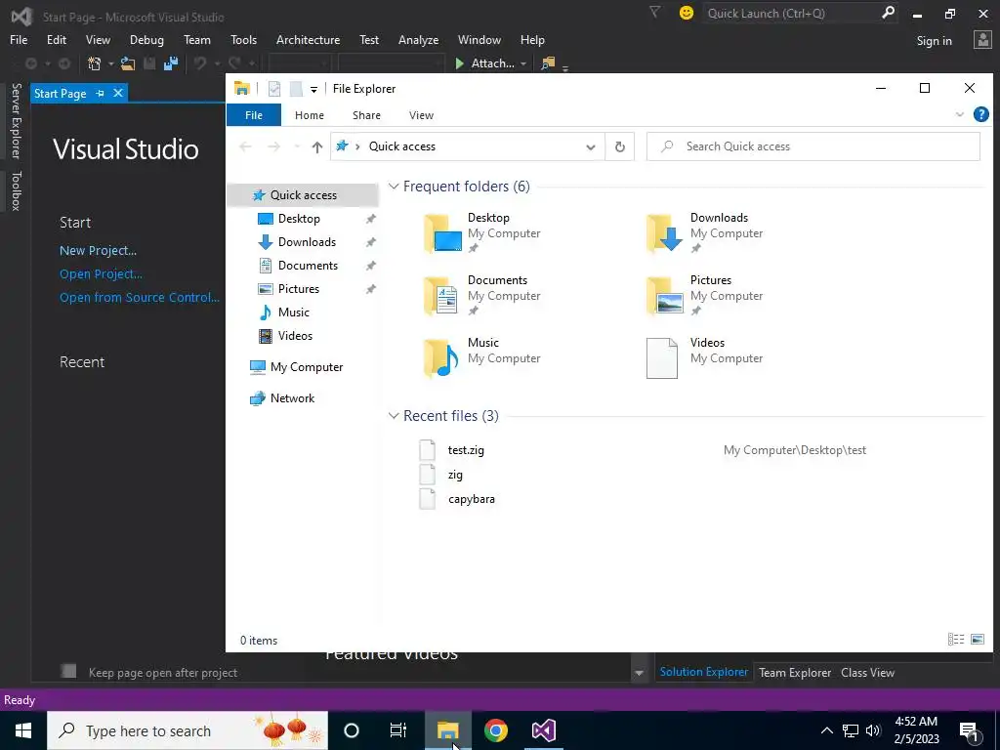The width and height of the screenshot is (1000, 750).
Task: Open the Server Explorer side panel
Action: point(16,120)
